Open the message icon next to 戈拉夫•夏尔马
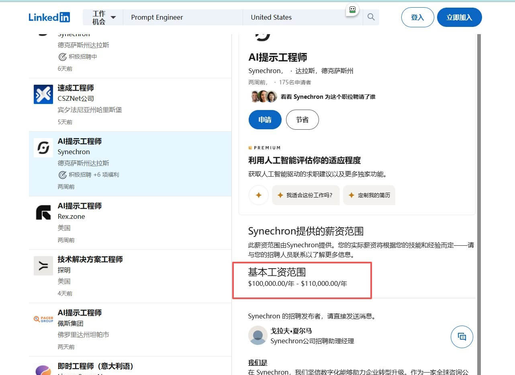 (x=462, y=336)
